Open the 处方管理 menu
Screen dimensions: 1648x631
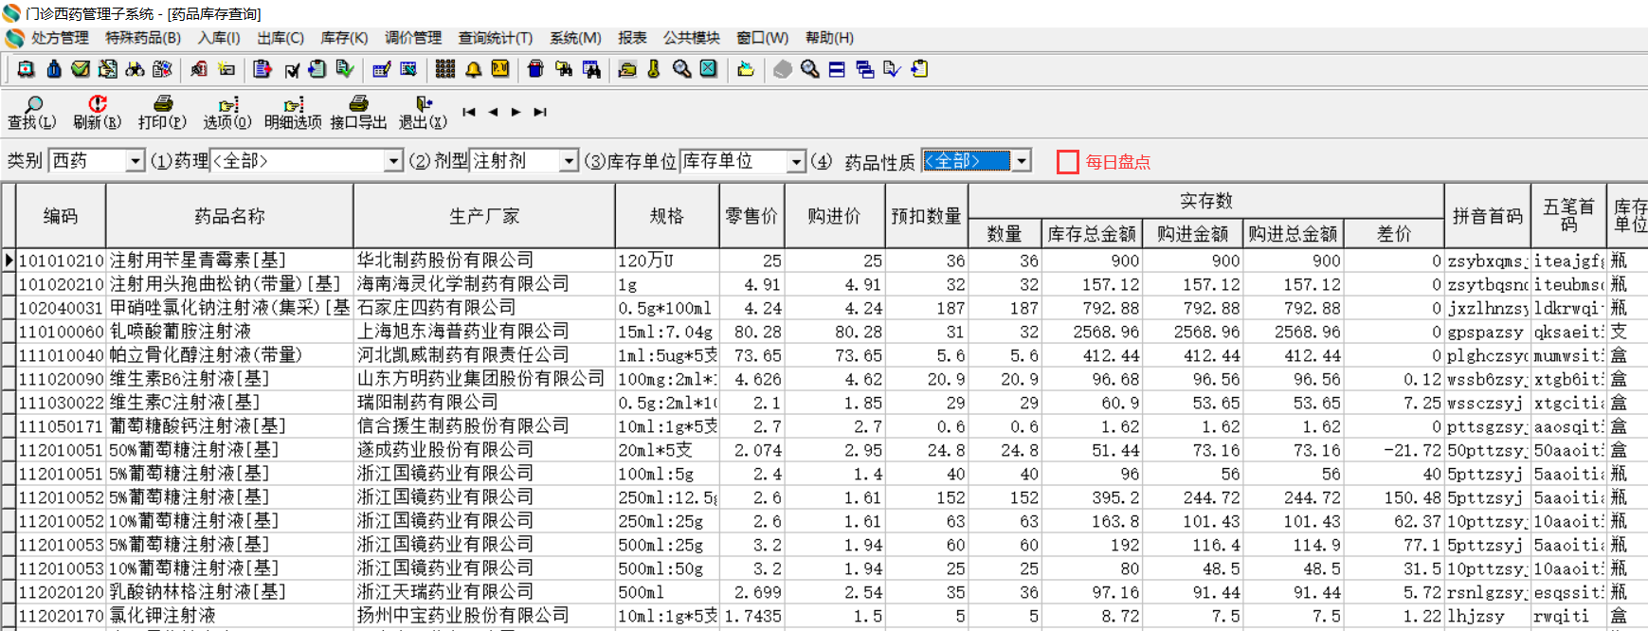pyautogui.click(x=60, y=38)
